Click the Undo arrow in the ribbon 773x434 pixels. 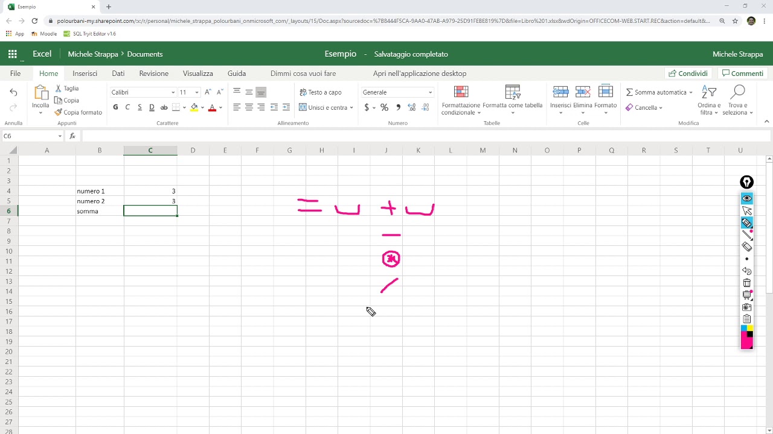pos(13,92)
